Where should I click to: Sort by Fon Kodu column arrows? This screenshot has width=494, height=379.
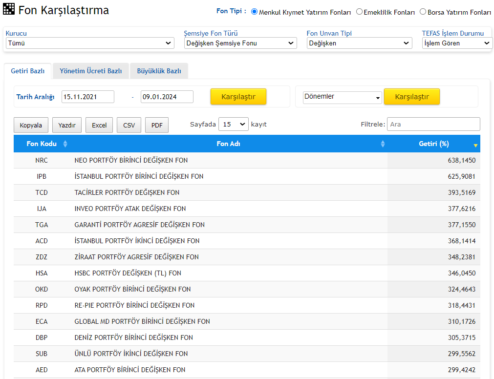(65, 144)
